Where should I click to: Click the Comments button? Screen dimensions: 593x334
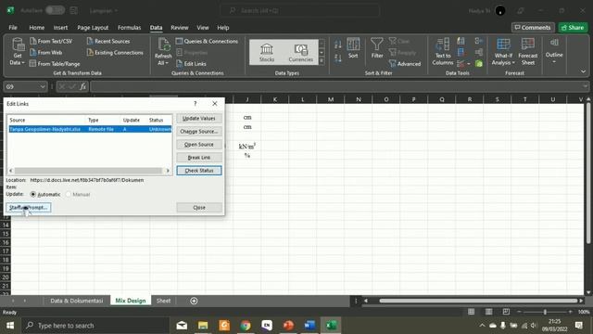pos(533,28)
